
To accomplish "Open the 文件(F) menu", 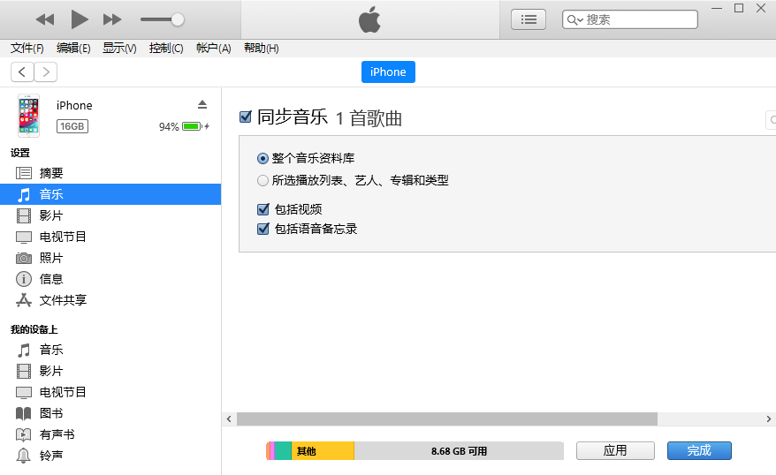I will 27,48.
